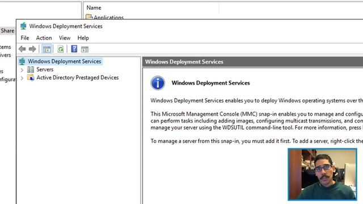This screenshot has width=363, height=204.
Task: Click the Windows Deployment Services window title text
Action: click(66, 26)
